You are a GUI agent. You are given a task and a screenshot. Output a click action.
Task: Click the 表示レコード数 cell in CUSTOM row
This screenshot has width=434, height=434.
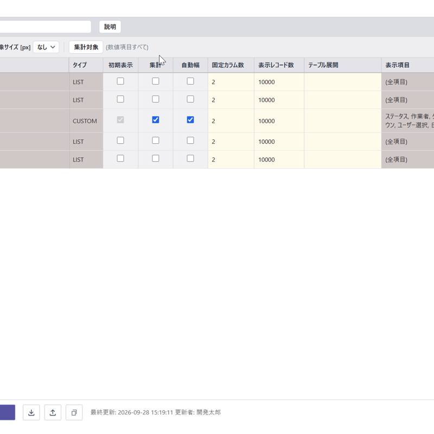tap(279, 121)
